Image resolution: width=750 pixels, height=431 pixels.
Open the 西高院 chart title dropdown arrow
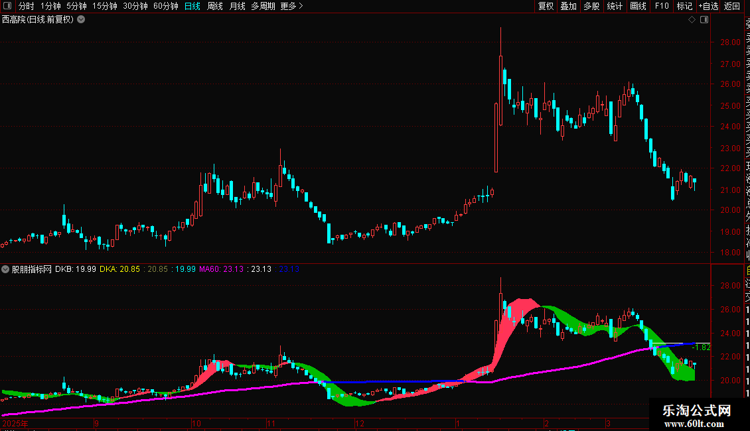tap(82, 20)
